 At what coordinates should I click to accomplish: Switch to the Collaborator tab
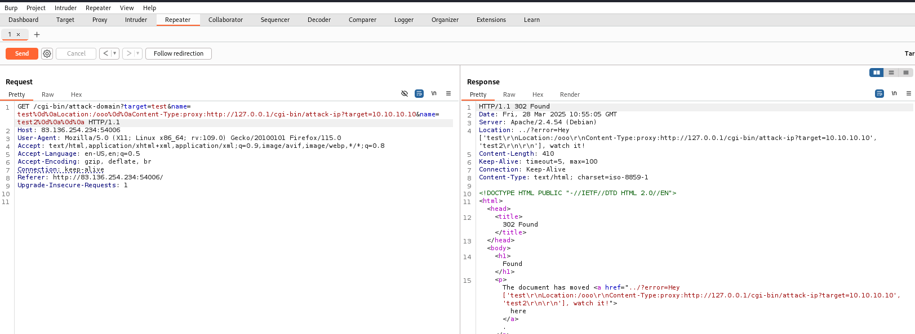225,20
